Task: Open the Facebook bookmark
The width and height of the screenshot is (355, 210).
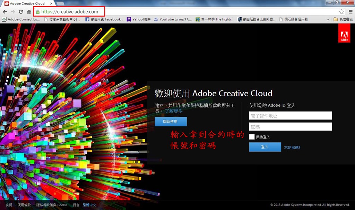Action: 104,19
